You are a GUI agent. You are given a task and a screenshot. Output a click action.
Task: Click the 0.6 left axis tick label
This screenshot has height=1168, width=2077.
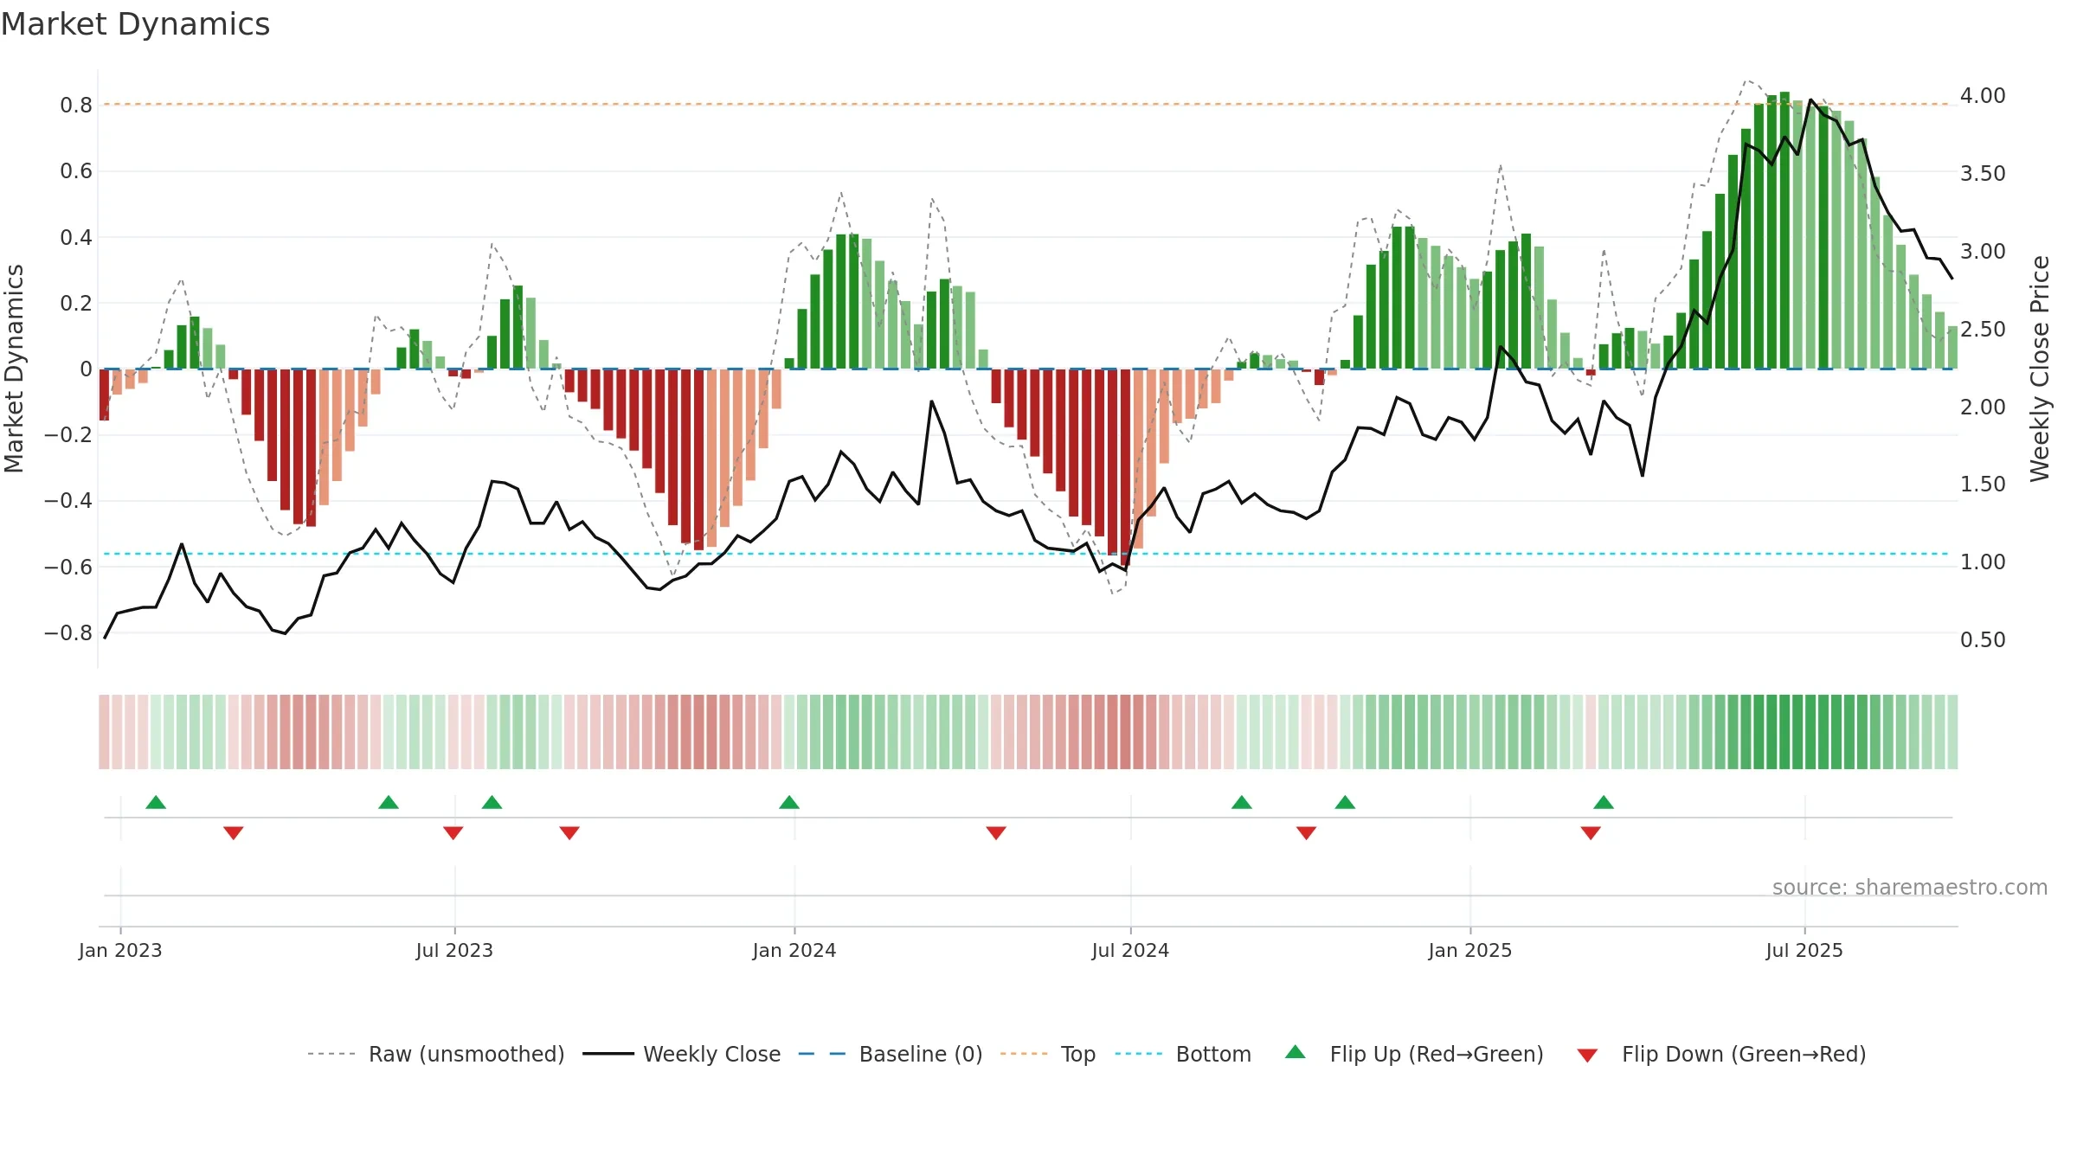click(76, 170)
